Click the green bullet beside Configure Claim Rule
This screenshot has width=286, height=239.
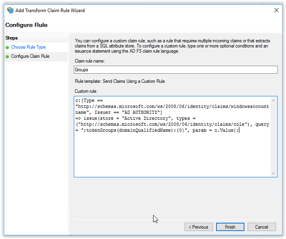pyautogui.click(x=7, y=57)
